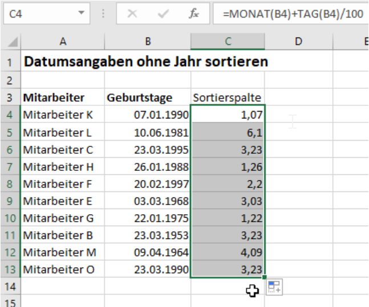The width and height of the screenshot is (369, 307).
Task: Click the title cell Datumsangaben ohne Jahr sortieren
Action: pos(145,61)
